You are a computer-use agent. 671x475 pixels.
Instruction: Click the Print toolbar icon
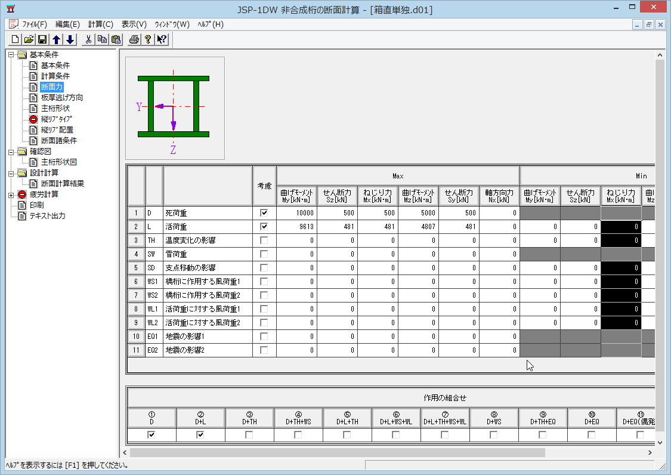coord(134,39)
